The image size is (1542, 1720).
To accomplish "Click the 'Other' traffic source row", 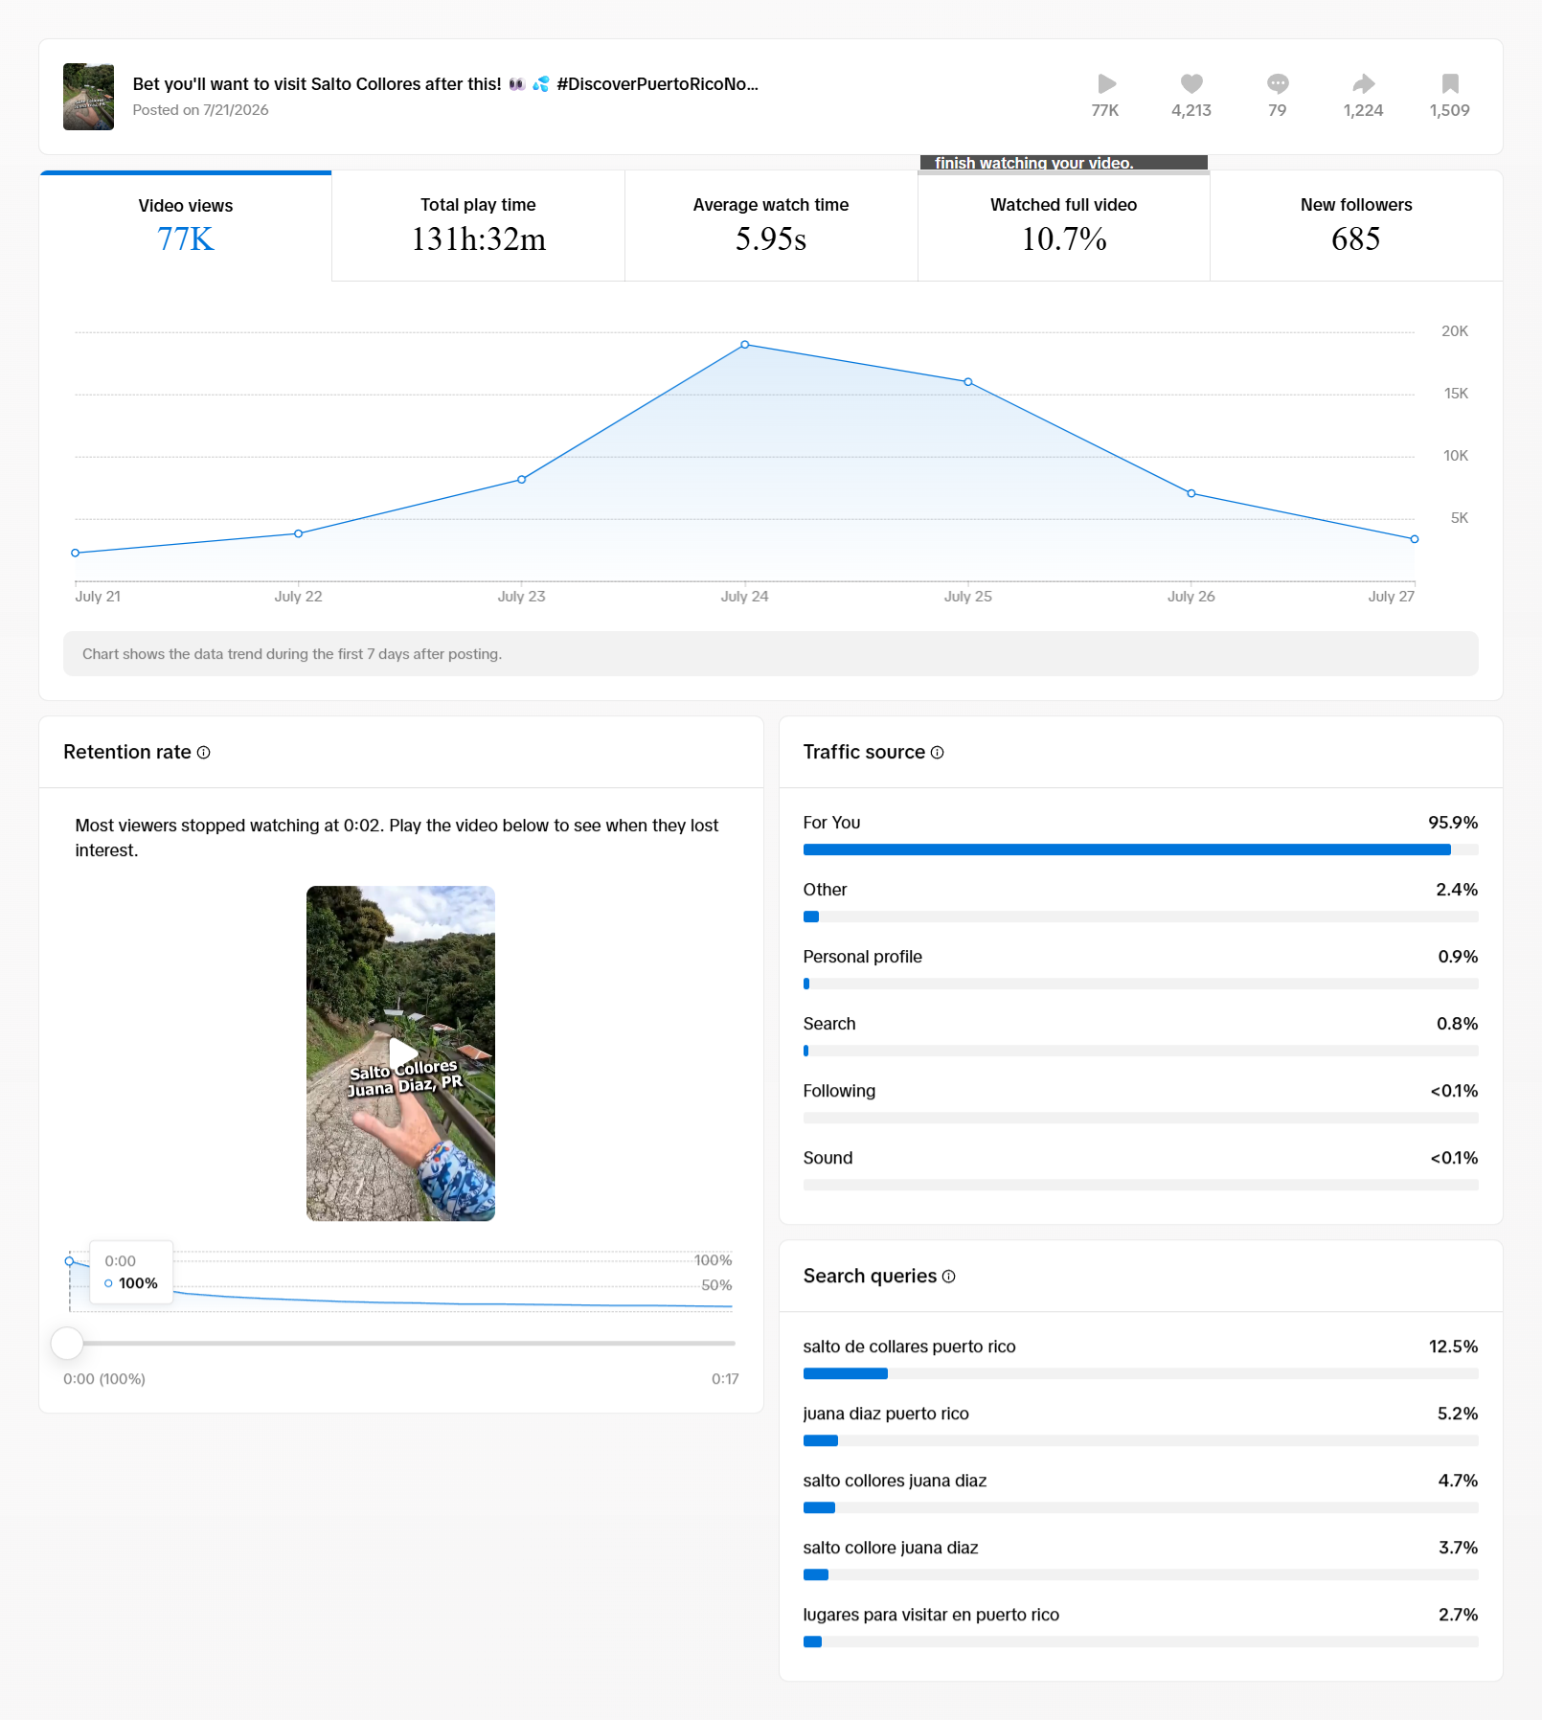I will click(x=1141, y=902).
